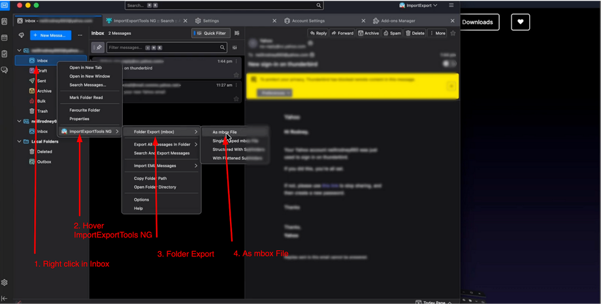The height and width of the screenshot is (304, 601).
Task: Delete the open message
Action: (x=415, y=33)
